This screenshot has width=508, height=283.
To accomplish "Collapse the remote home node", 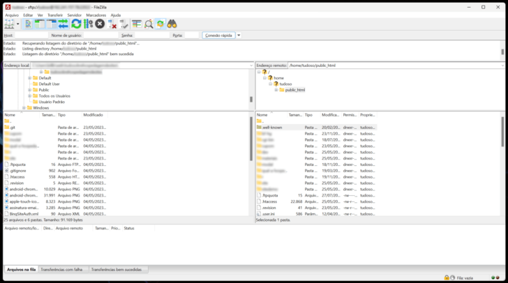I will click(x=264, y=78).
